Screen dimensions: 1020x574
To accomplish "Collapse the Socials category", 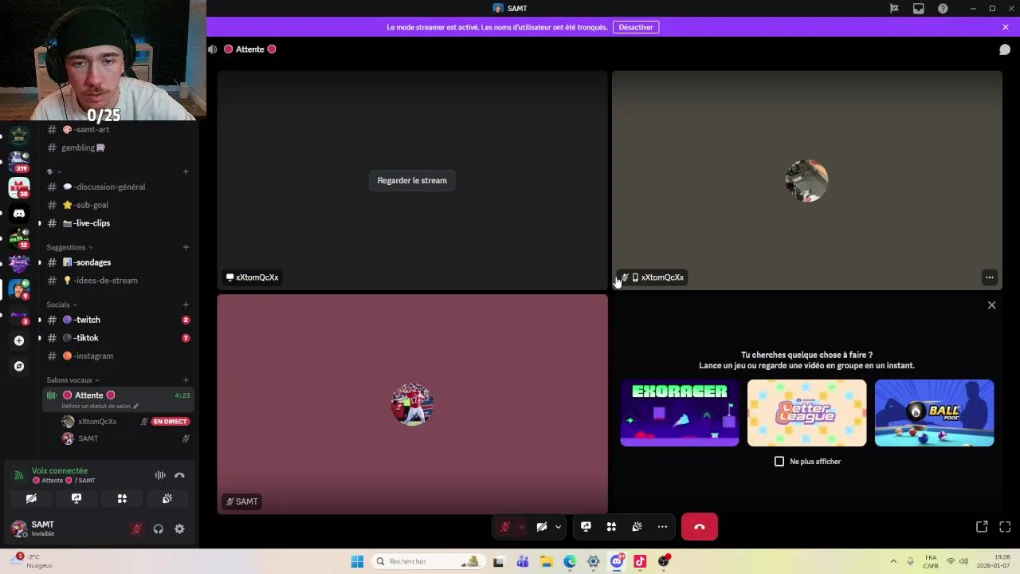I will click(61, 305).
